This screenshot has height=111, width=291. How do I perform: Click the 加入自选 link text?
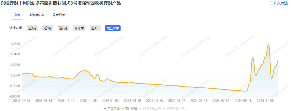[x=281, y=3]
